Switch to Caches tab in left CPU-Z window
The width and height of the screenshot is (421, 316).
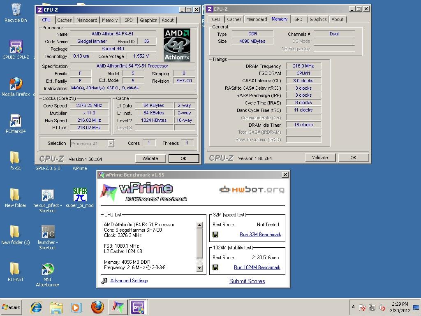click(65, 20)
